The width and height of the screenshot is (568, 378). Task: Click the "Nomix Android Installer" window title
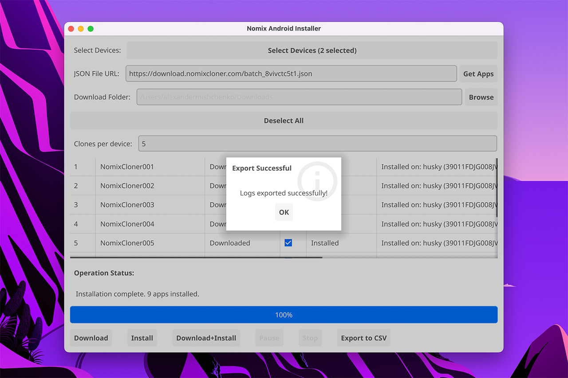[284, 28]
